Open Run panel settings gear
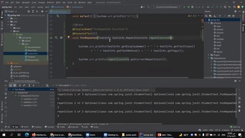This screenshot has height=138, width=245. [x=235, y=81]
